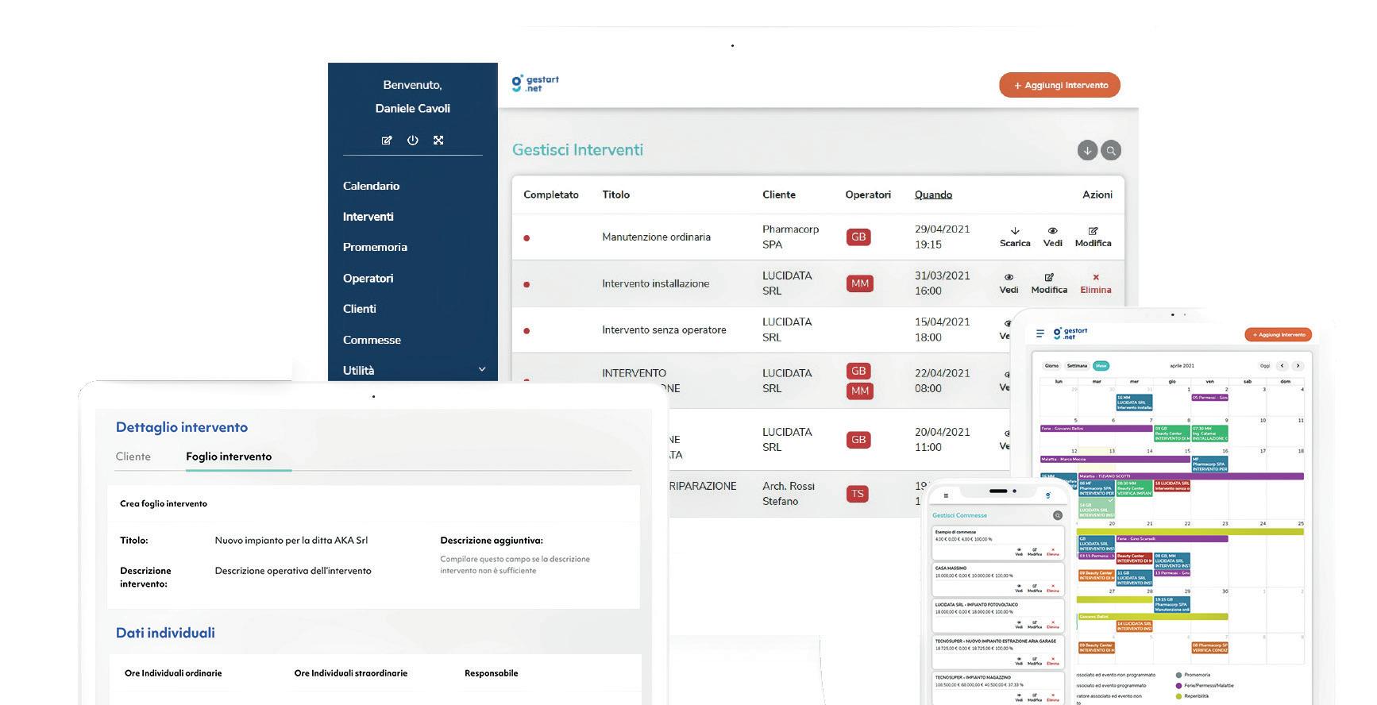
Task: Click the edit profile icon under Daniele Cavoli
Action: (x=387, y=140)
